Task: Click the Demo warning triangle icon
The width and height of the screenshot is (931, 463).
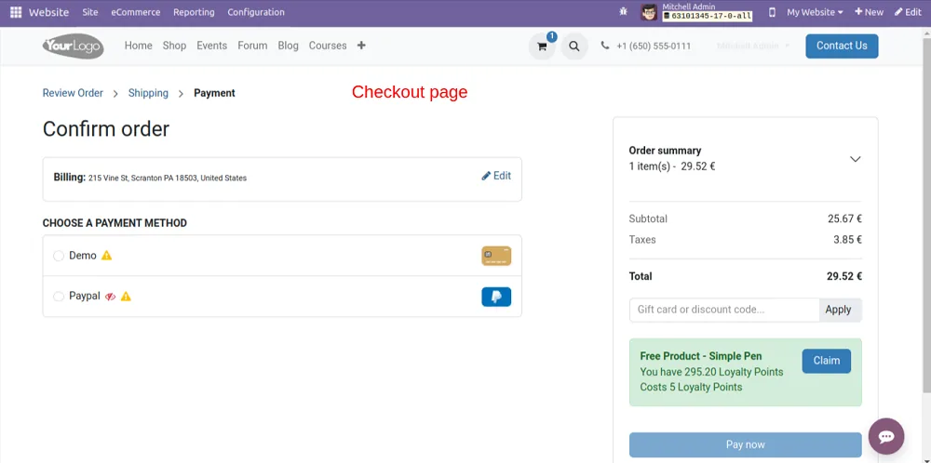Action: pyautogui.click(x=106, y=256)
